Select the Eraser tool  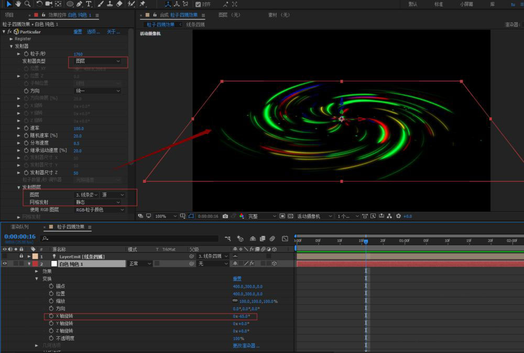pyautogui.click(x=119, y=4)
